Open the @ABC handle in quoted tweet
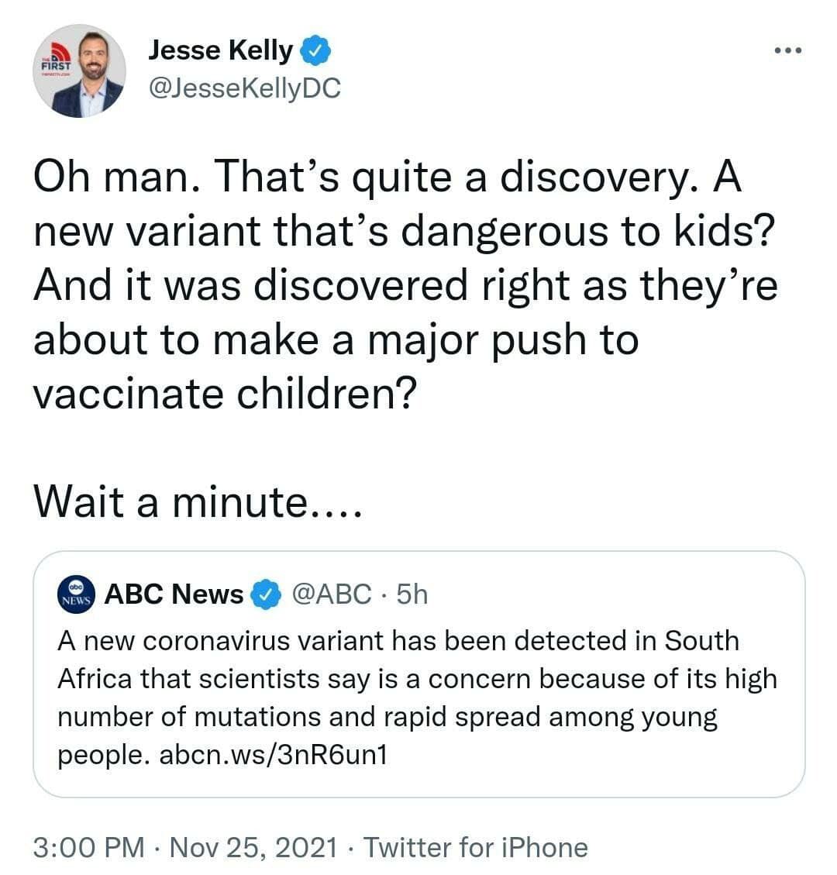 [331, 594]
